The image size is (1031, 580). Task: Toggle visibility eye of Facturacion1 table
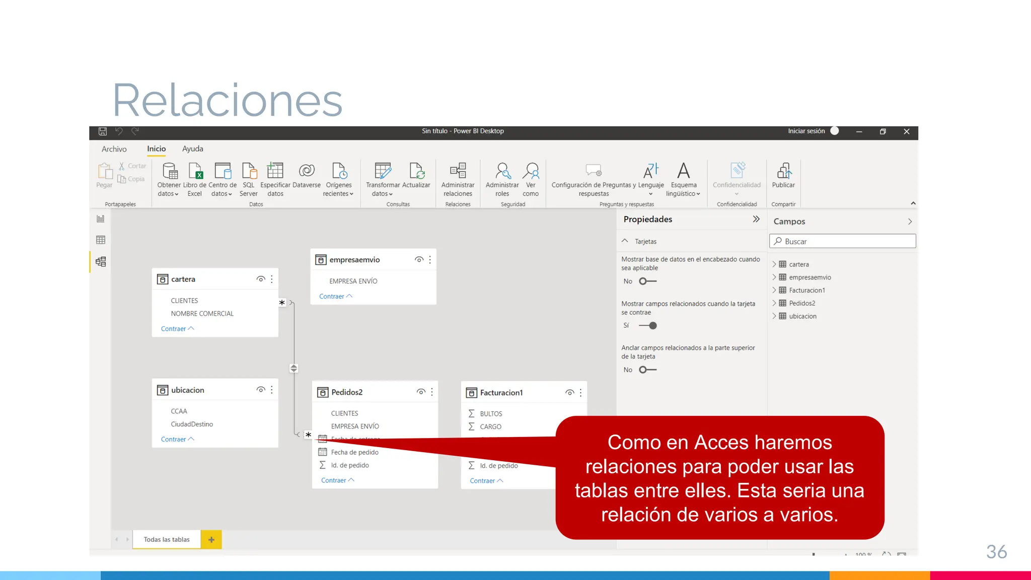tap(570, 393)
